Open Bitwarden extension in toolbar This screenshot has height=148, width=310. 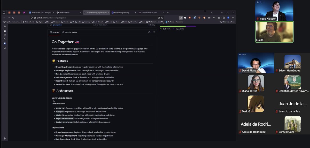coord(195,18)
